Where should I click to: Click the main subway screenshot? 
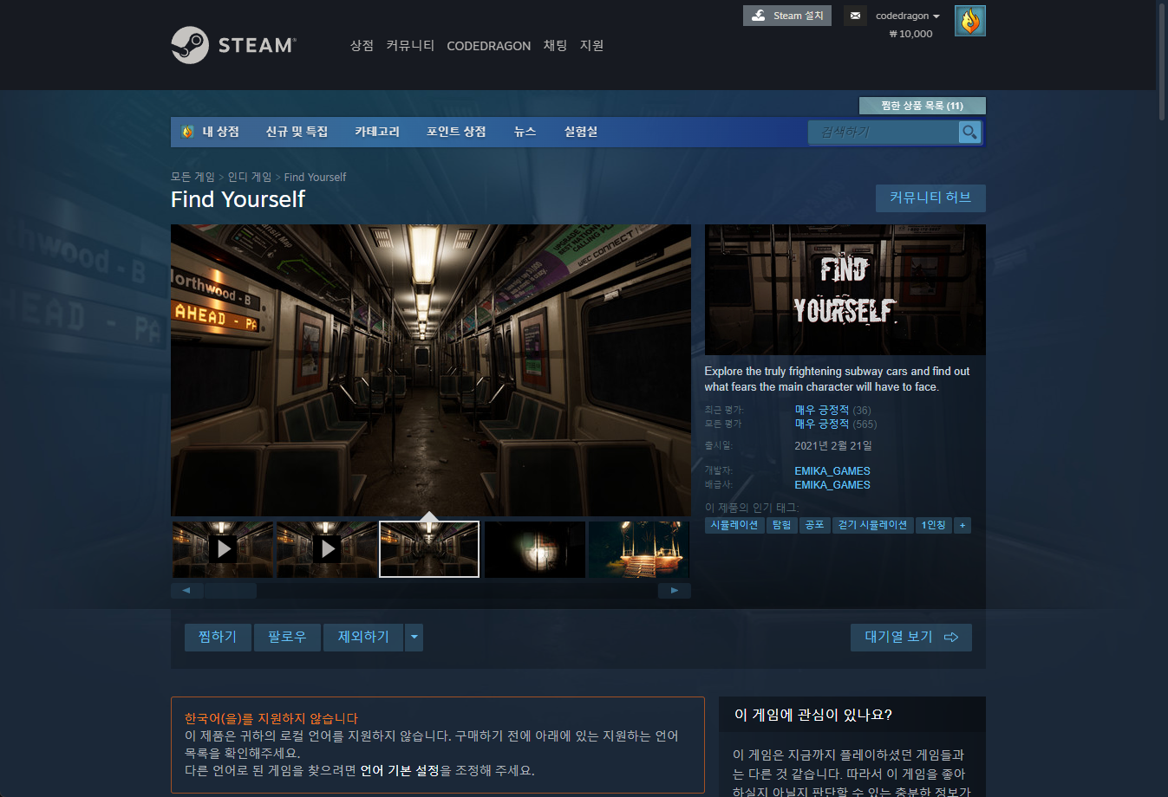tap(431, 371)
